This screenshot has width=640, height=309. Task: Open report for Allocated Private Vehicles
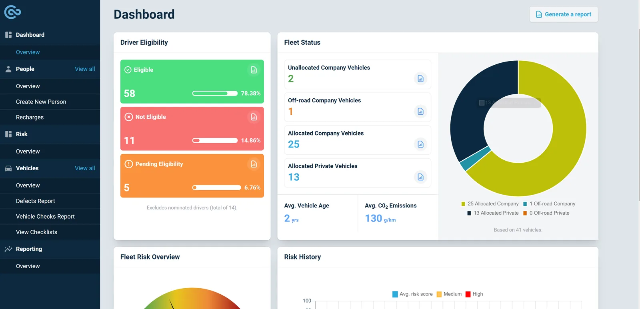(420, 177)
